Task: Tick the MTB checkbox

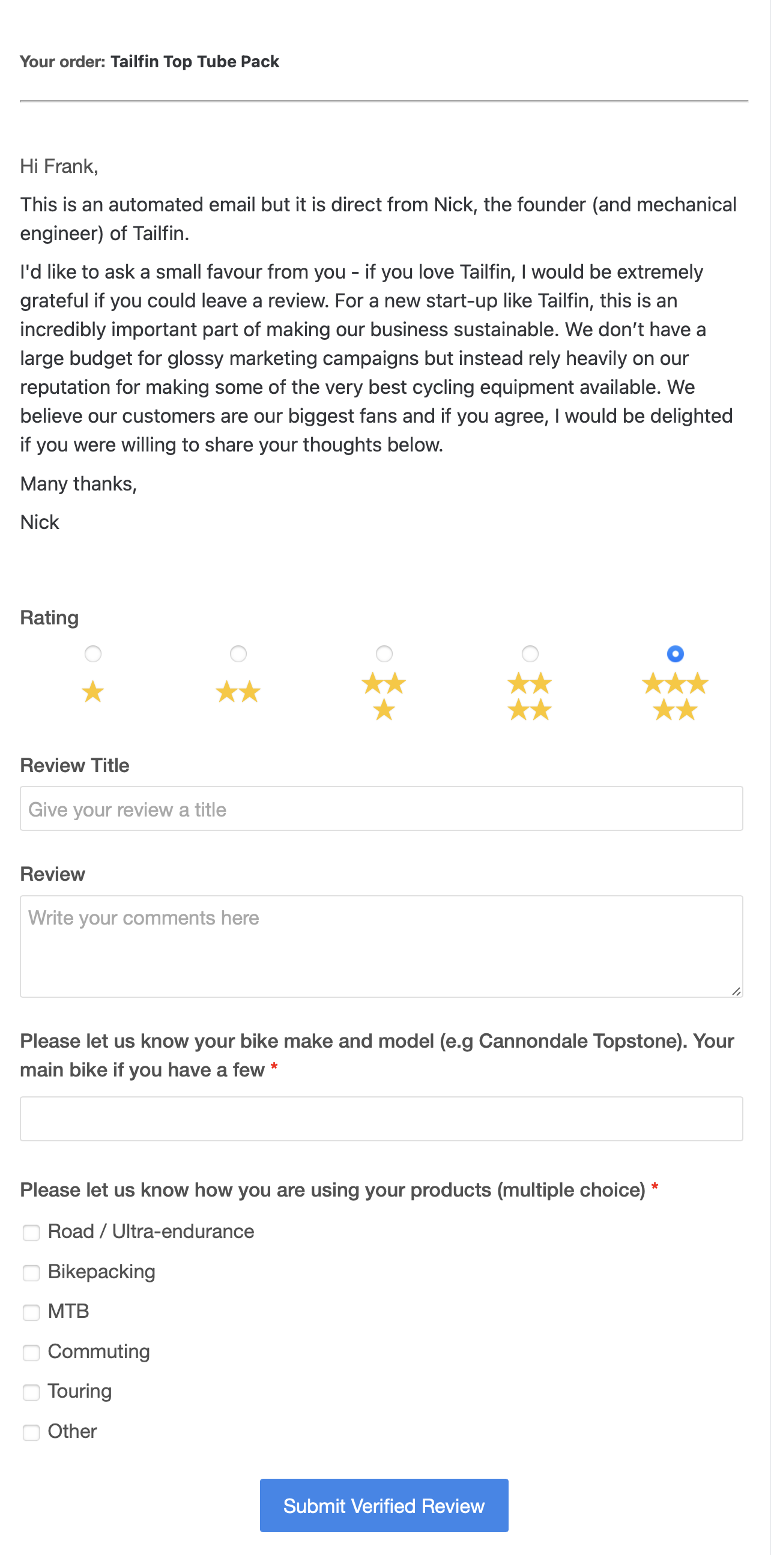Action: pyautogui.click(x=31, y=1312)
